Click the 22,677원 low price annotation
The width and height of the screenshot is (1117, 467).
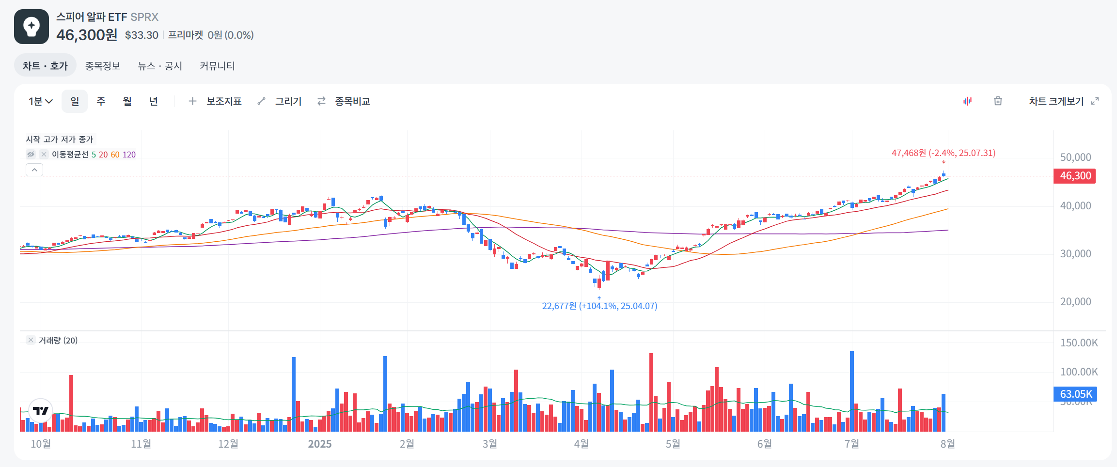click(x=599, y=306)
